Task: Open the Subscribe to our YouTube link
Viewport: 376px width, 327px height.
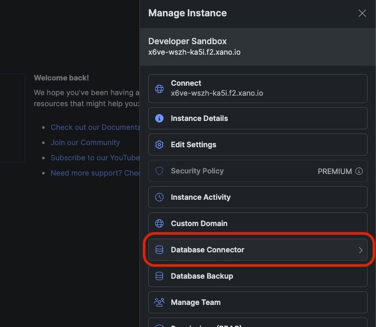Action: (x=95, y=158)
